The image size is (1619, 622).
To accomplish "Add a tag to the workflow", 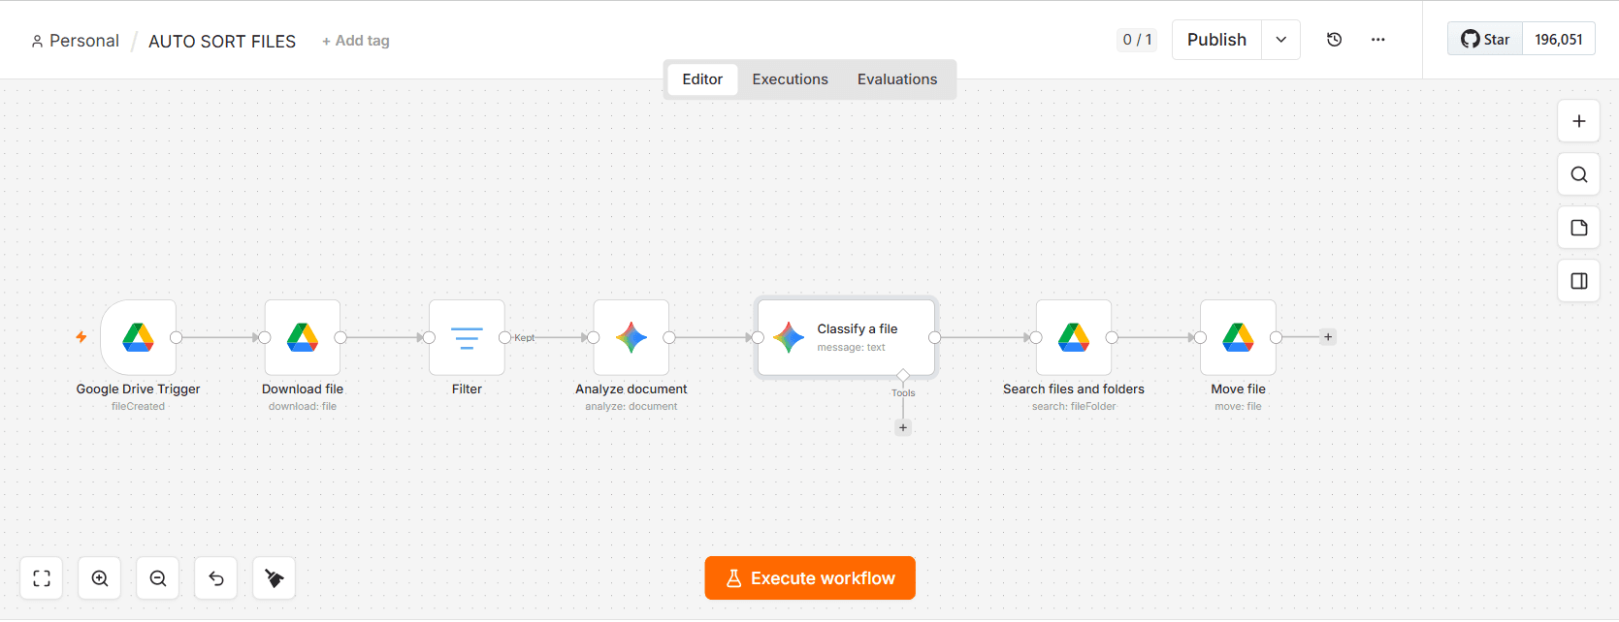I will click(356, 41).
